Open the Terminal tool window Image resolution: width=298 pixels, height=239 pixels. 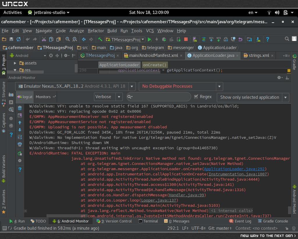click(x=148, y=221)
